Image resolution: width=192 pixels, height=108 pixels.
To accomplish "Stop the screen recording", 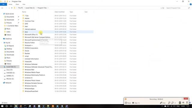I will (136, 103).
